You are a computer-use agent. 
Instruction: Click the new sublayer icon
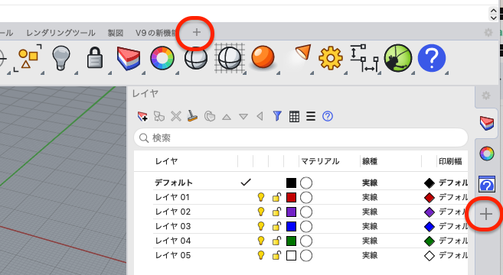[159, 116]
